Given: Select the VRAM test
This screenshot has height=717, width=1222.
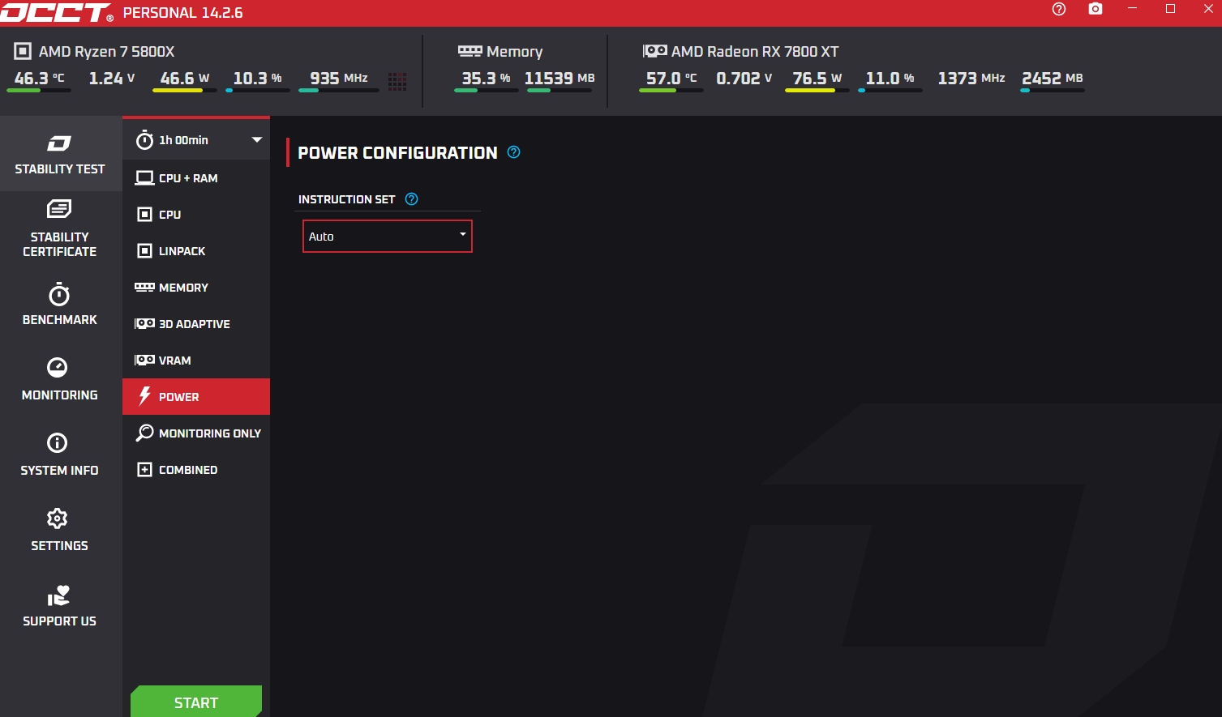Looking at the screenshot, I should tap(196, 361).
